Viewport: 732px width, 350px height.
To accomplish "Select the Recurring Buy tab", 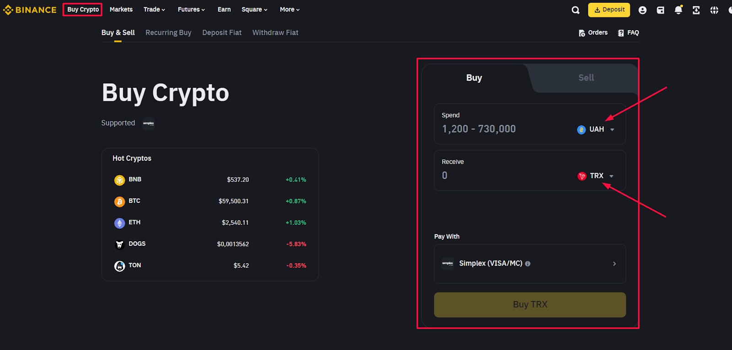I will tap(168, 33).
